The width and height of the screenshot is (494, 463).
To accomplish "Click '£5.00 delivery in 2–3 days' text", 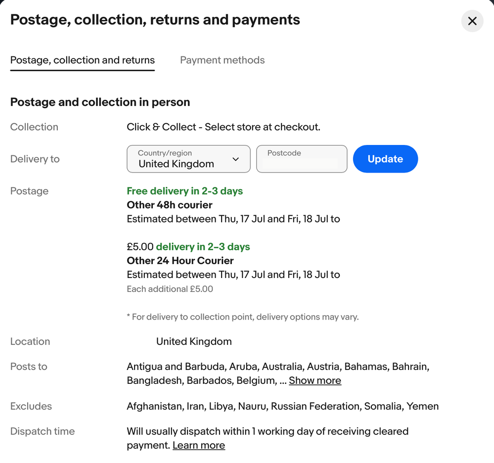I will [188, 246].
